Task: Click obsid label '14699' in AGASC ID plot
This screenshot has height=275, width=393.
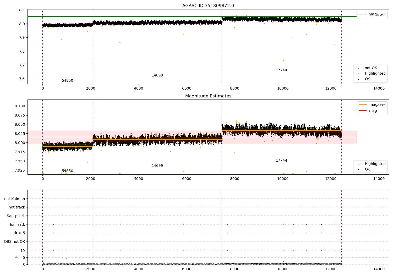Action: tap(157, 75)
